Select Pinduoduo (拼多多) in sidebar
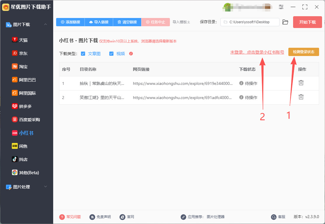 [x=22, y=106]
